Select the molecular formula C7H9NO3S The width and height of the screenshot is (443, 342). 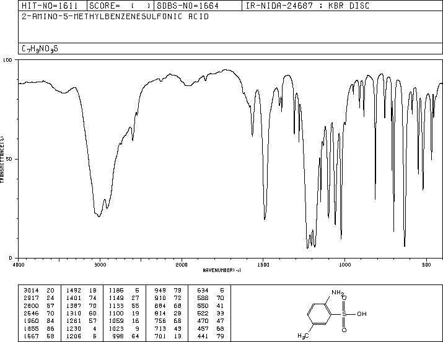coord(40,49)
